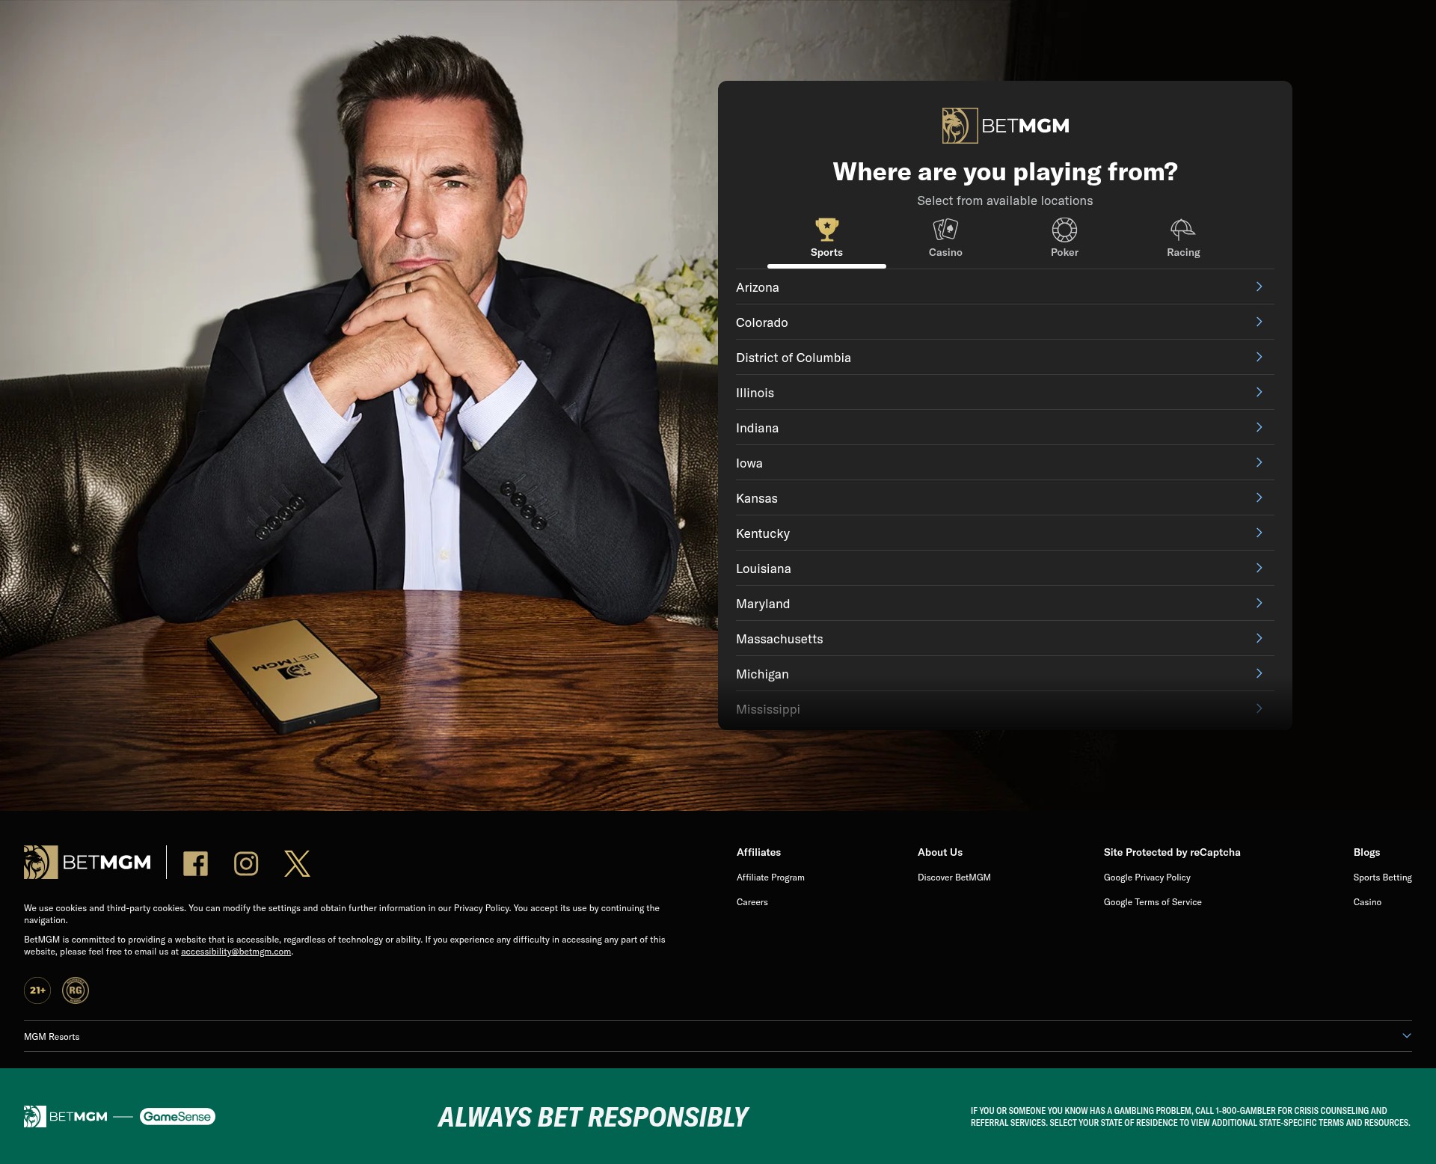Click the chevron arrow beside Kentucky
Screen dimensions: 1436x1164
(x=1259, y=533)
